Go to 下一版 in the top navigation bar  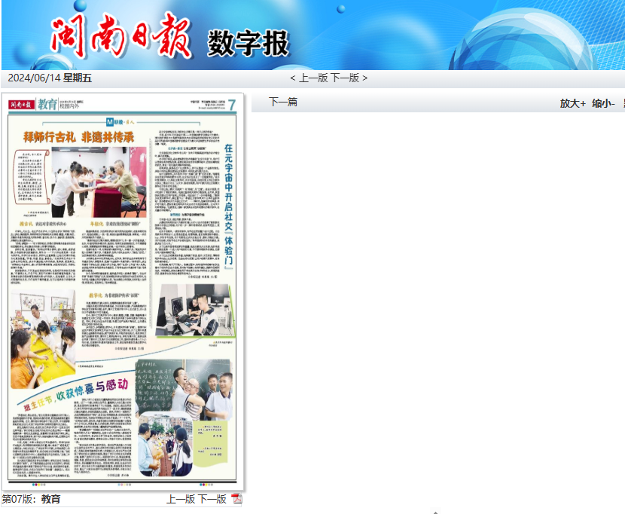coord(345,78)
